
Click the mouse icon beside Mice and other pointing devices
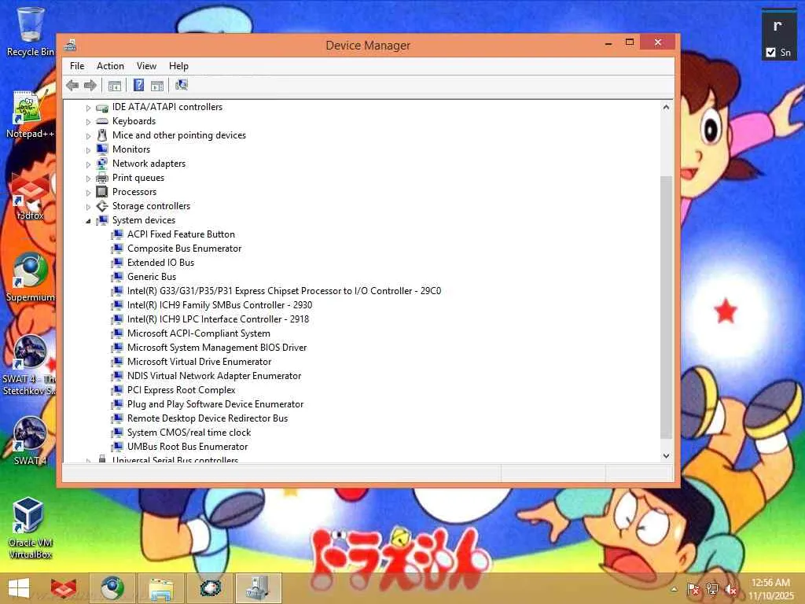click(x=102, y=135)
